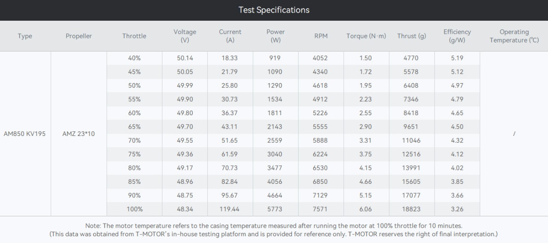Click the Throttle column header

pos(134,36)
